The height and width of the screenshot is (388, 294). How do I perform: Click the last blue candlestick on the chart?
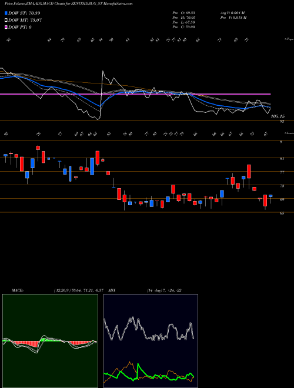click(x=270, y=196)
